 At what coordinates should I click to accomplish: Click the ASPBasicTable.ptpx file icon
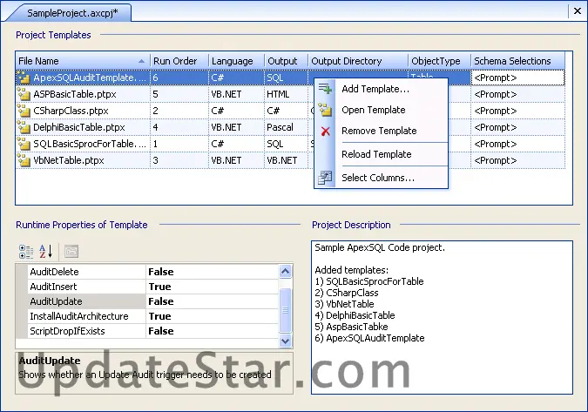tap(24, 94)
